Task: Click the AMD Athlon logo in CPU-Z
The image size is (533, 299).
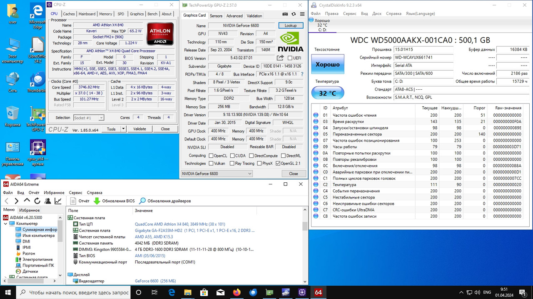Action: [160, 35]
